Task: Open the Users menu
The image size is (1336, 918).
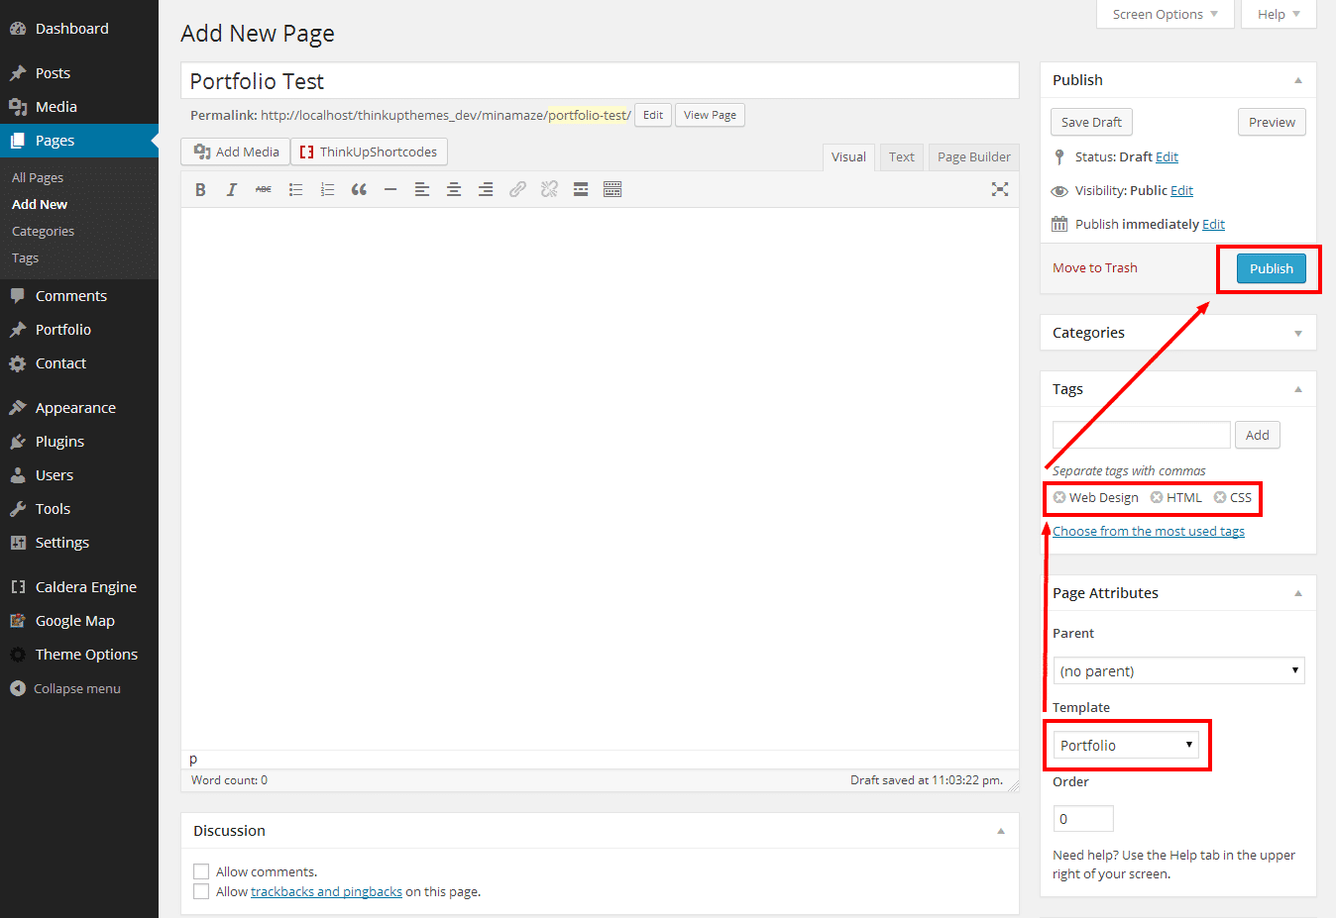Action: click(79, 475)
